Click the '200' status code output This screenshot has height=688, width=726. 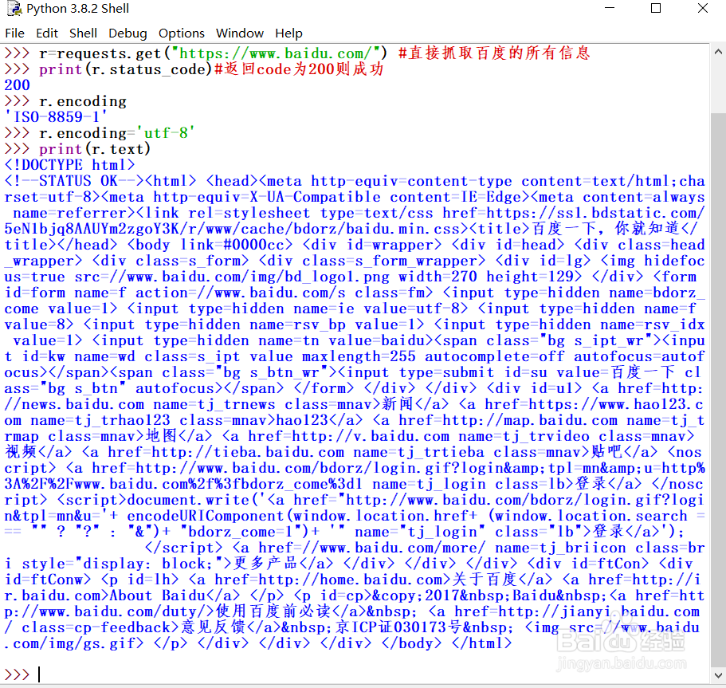pyautogui.click(x=17, y=85)
